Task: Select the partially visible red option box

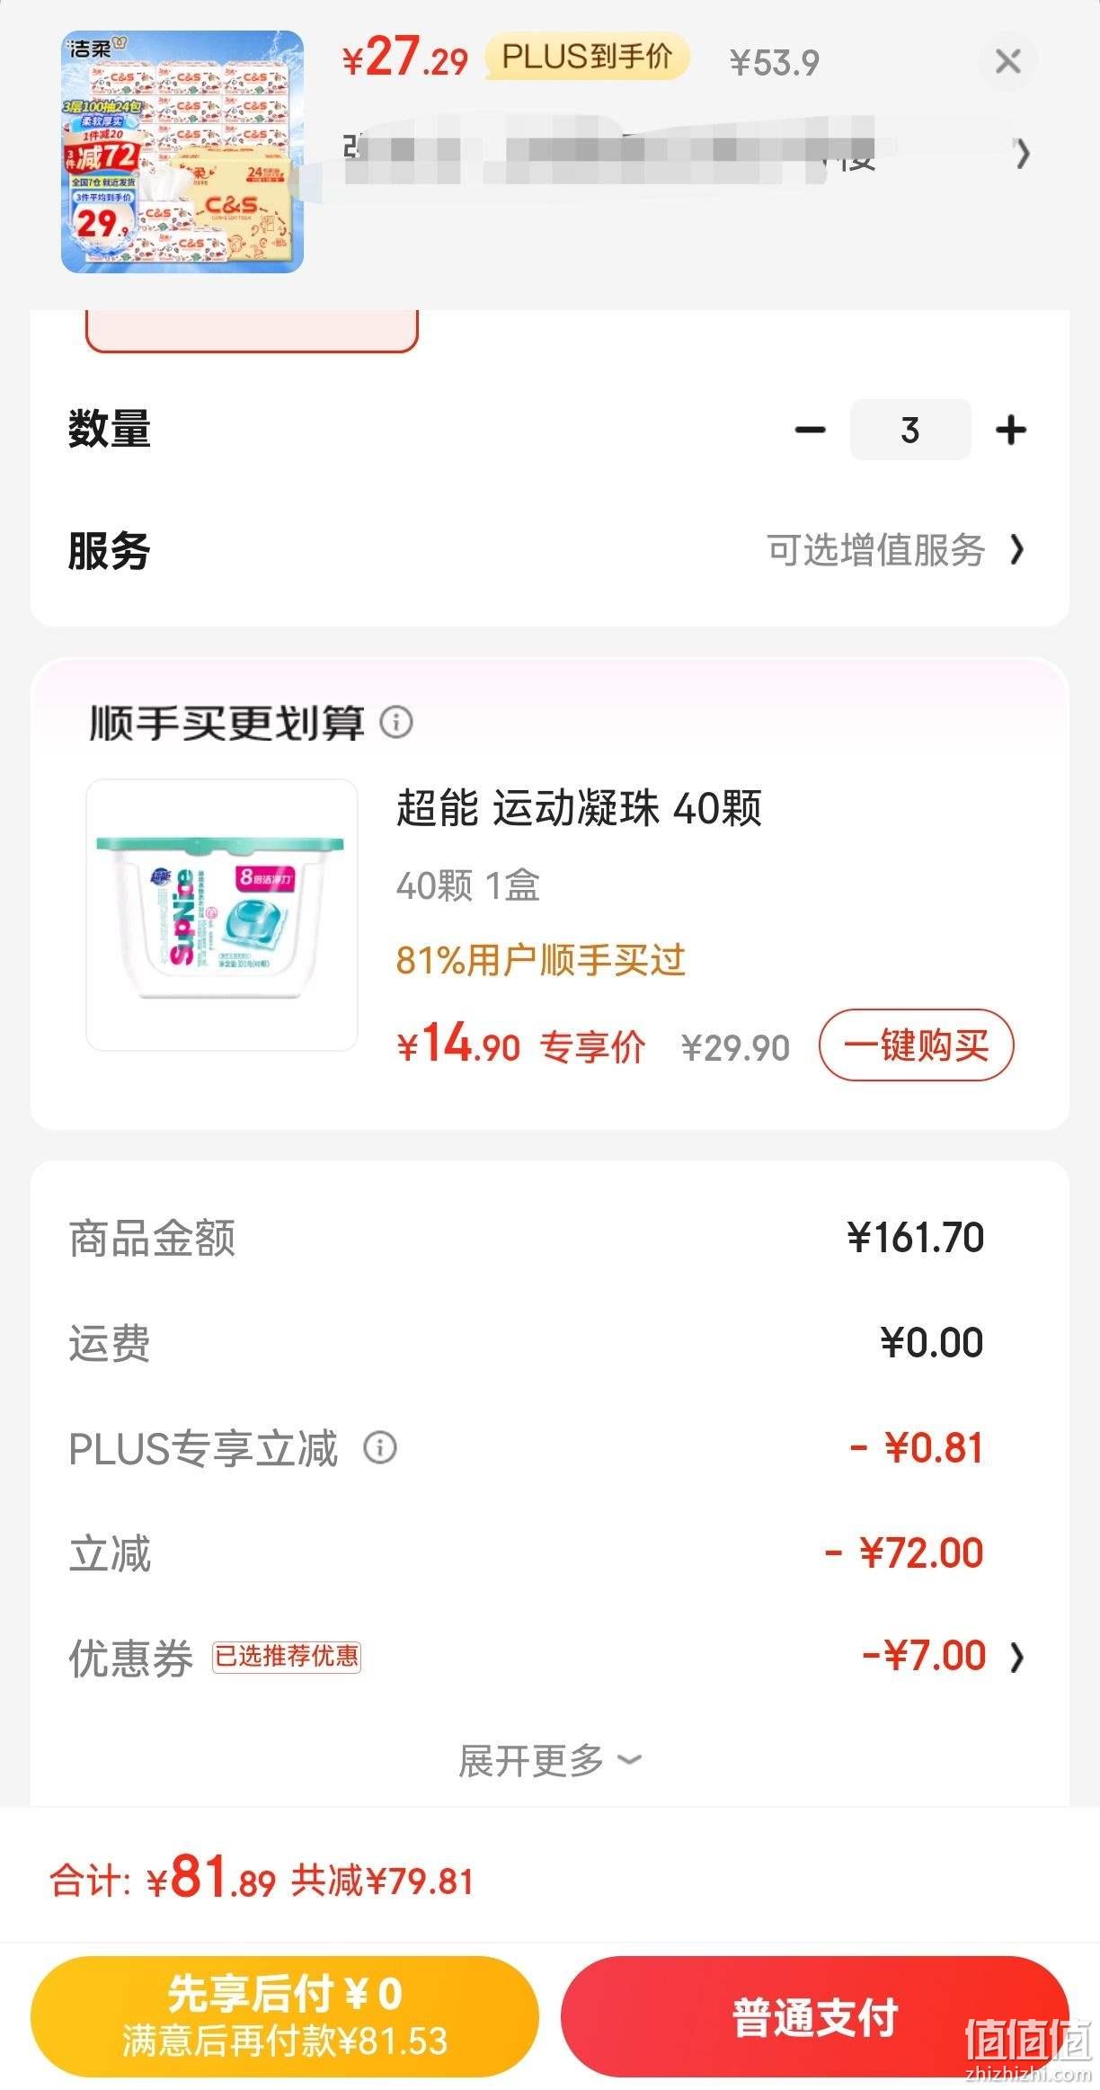Action: (252, 331)
